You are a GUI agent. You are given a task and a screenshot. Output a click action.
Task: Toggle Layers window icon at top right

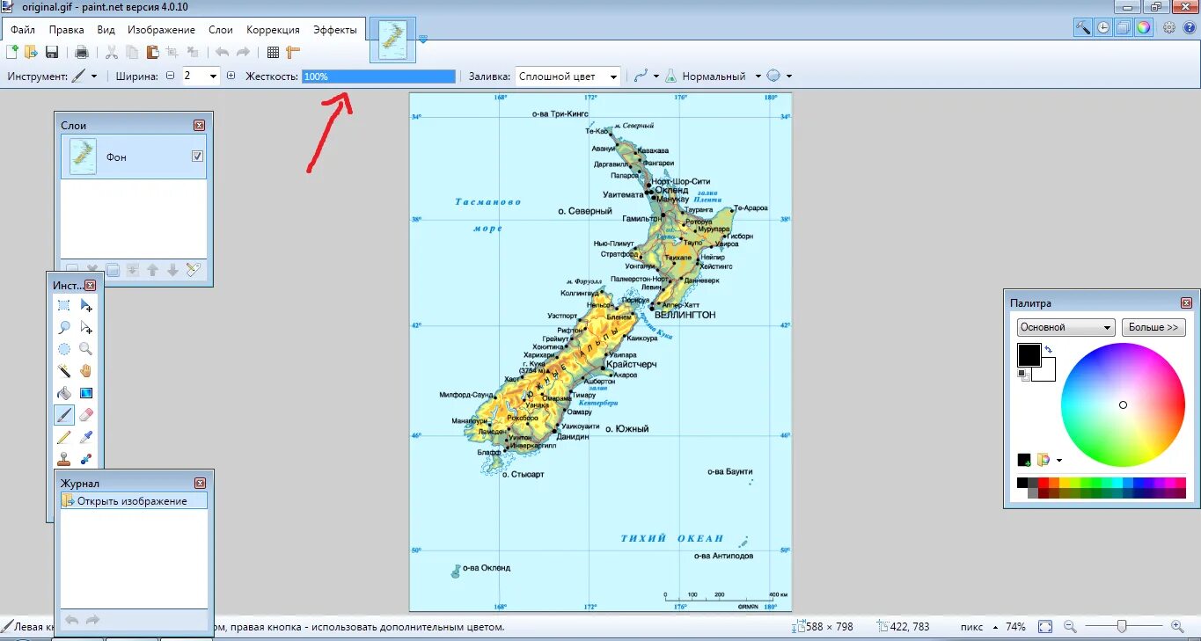click(x=1124, y=27)
